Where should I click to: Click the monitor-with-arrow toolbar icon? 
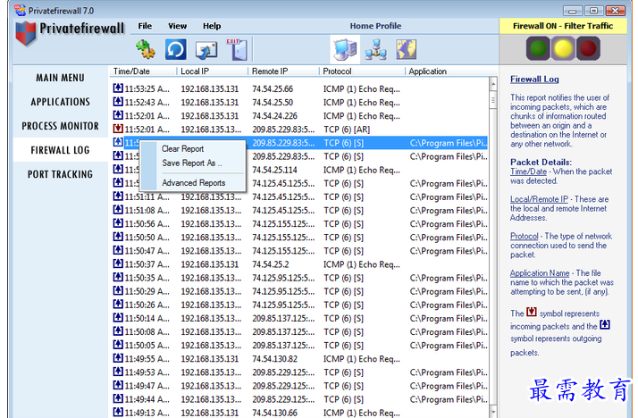click(x=206, y=50)
